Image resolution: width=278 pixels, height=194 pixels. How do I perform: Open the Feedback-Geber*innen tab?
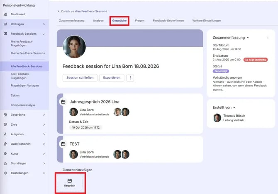pos(168,21)
